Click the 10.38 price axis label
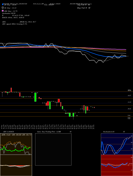 (129, 109)
